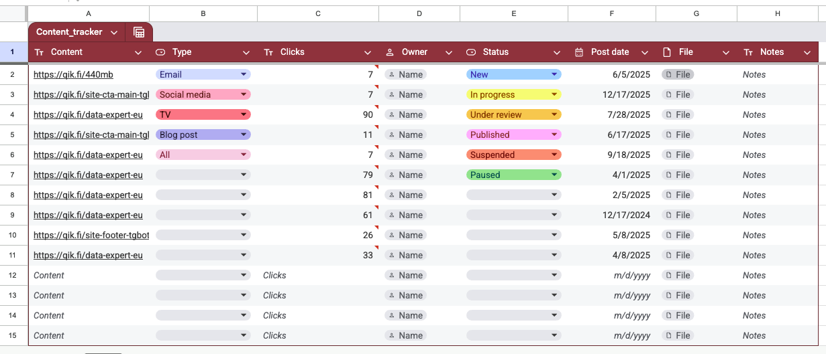Open the Status column header dropdown
This screenshot has width=826, height=354.
(x=557, y=52)
